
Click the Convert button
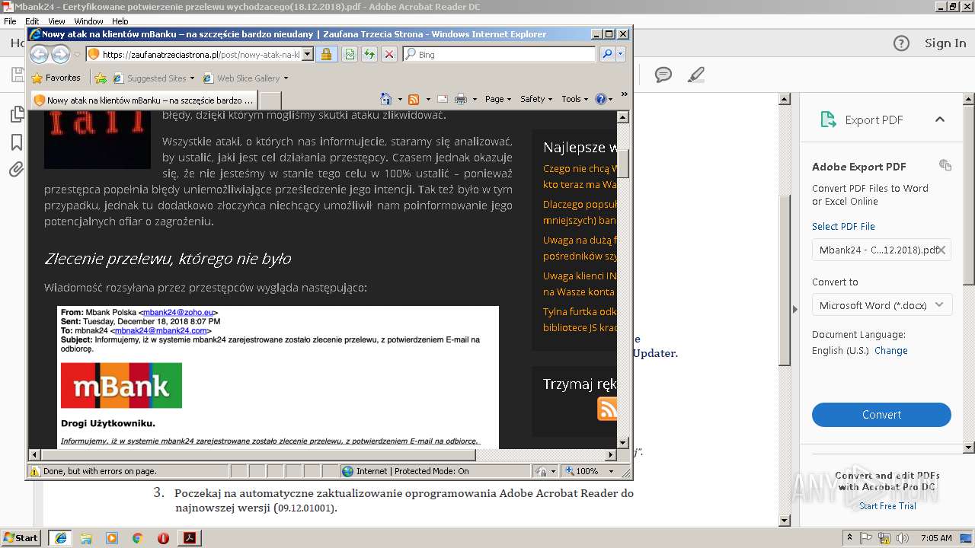coord(881,415)
